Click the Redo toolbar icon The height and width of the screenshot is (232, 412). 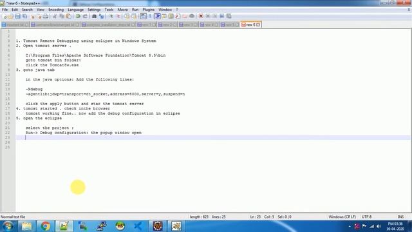(x=85, y=16)
